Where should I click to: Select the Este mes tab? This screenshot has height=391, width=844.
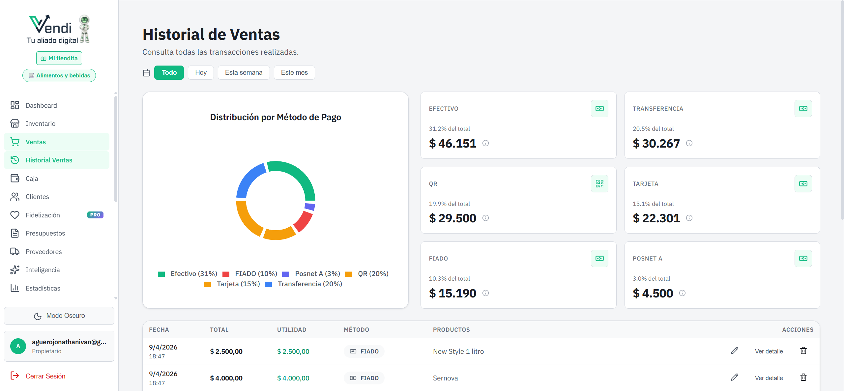(294, 72)
